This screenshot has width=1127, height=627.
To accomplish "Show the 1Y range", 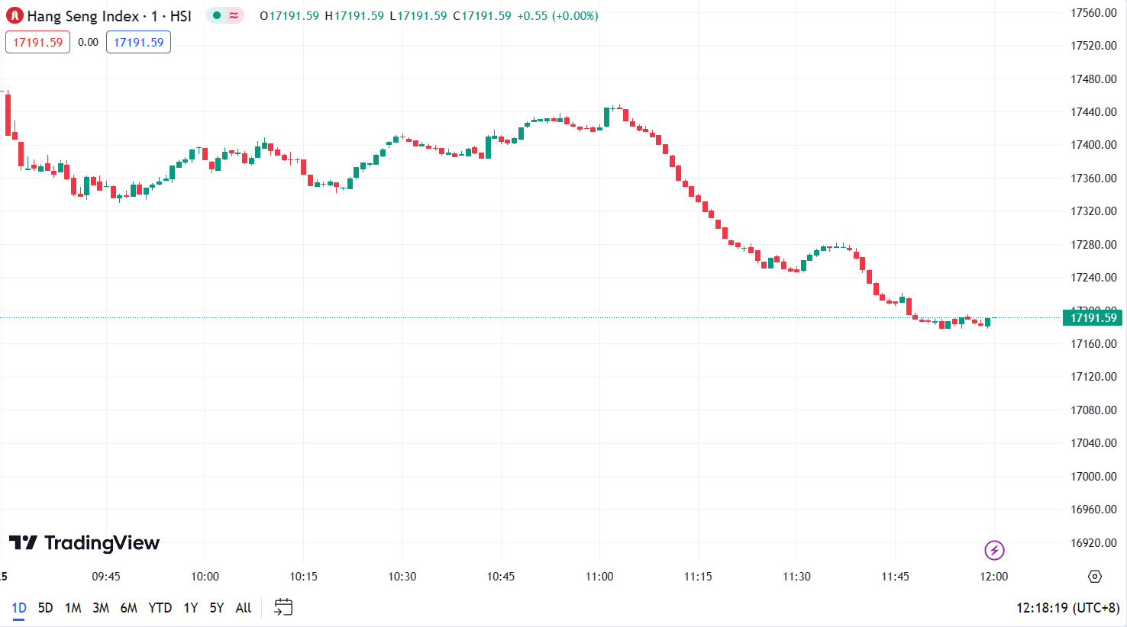I will [x=191, y=608].
